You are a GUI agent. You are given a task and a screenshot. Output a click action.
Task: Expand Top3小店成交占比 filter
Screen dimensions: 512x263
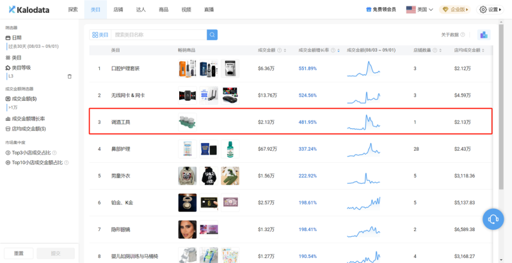tap(28, 153)
